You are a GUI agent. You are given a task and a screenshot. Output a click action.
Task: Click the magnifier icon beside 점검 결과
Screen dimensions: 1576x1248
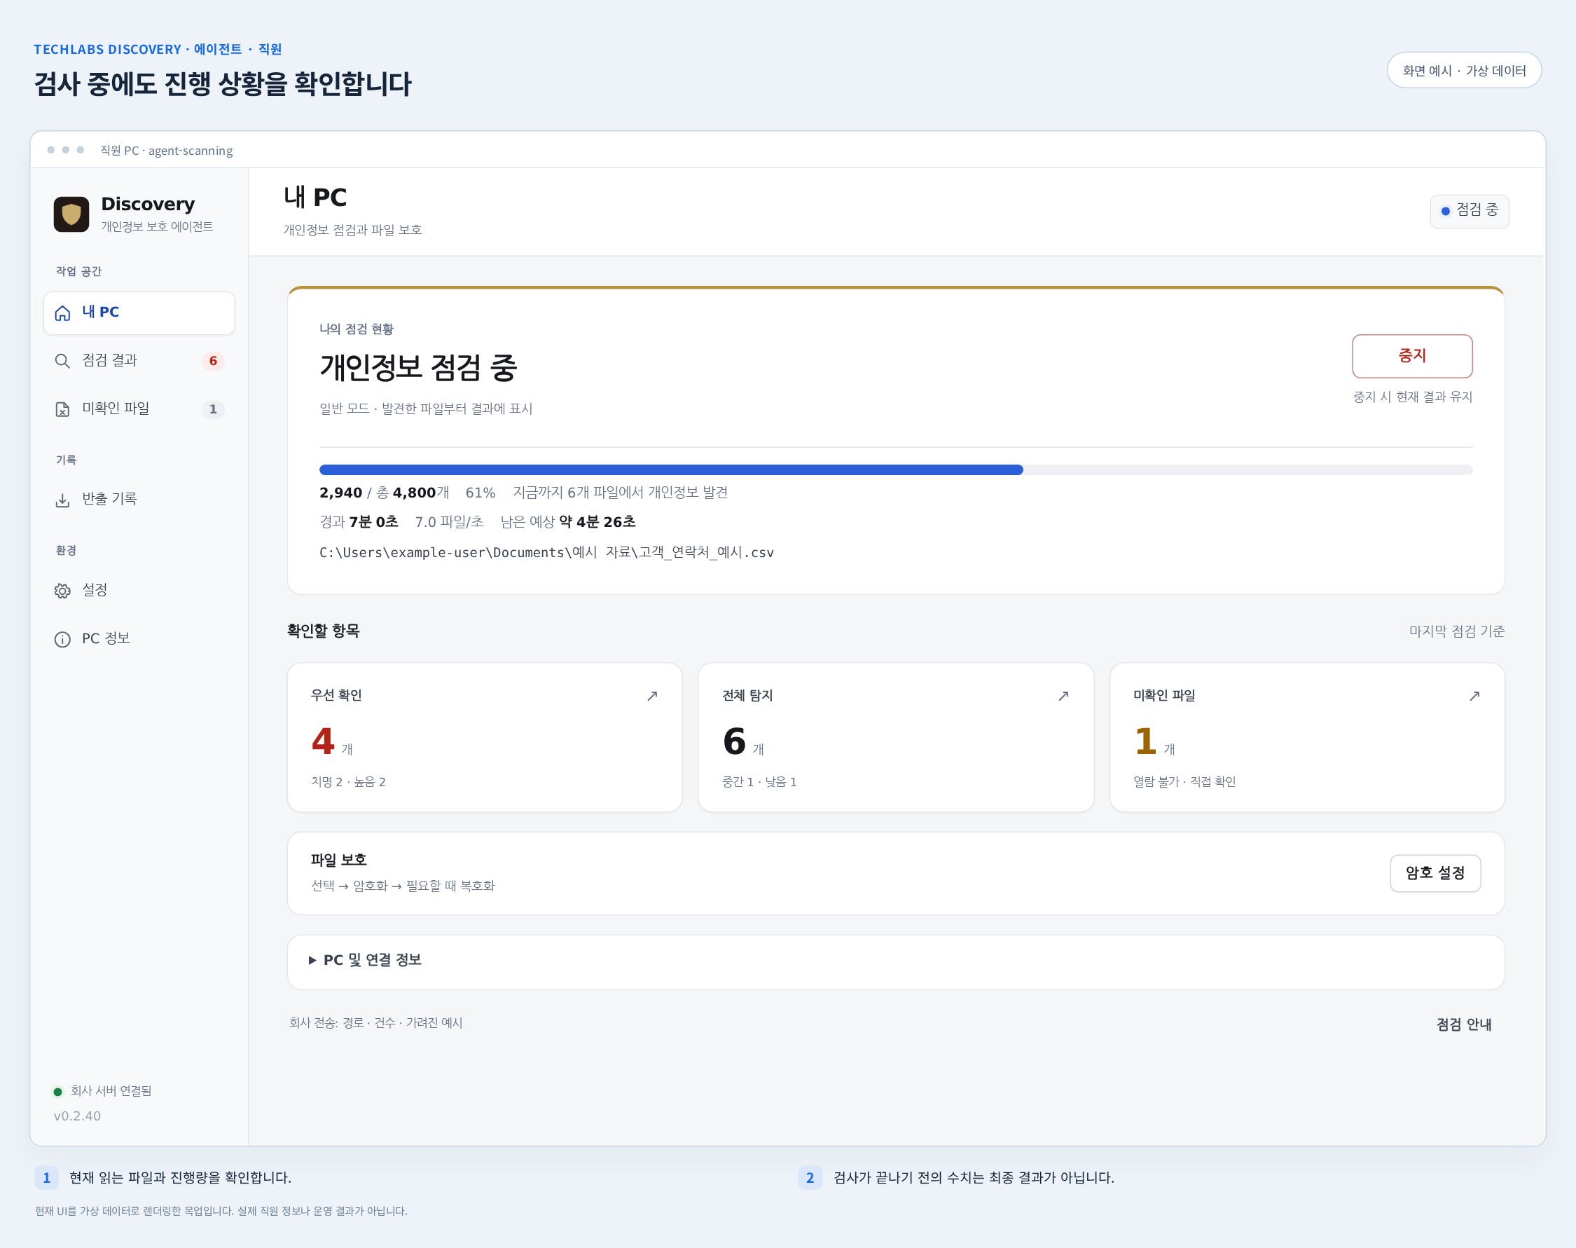[63, 361]
